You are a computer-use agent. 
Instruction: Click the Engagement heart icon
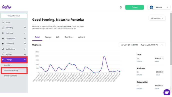3,38
